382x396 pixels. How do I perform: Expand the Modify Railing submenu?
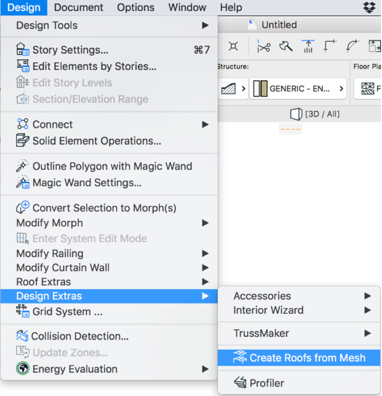pyautogui.click(x=109, y=253)
